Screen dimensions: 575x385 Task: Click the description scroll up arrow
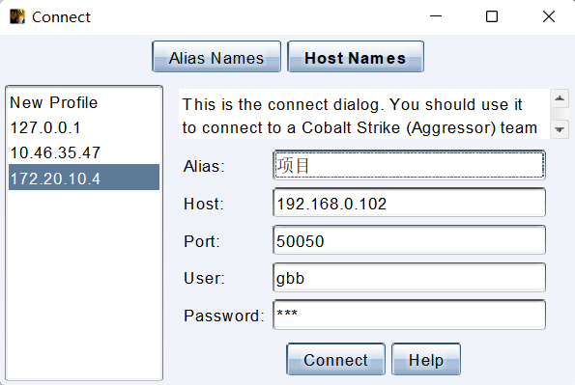(560, 98)
